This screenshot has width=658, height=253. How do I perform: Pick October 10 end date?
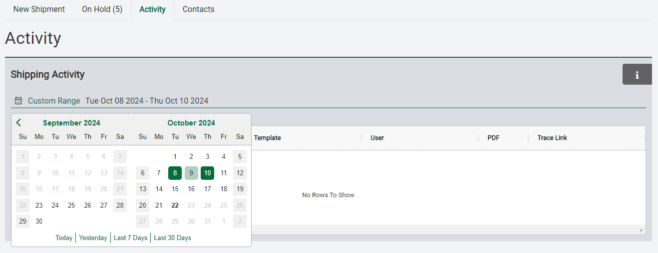(207, 173)
